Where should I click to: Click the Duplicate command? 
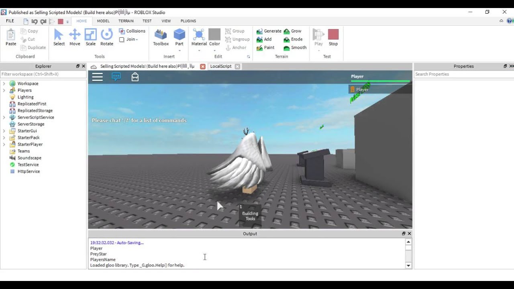tap(33, 47)
